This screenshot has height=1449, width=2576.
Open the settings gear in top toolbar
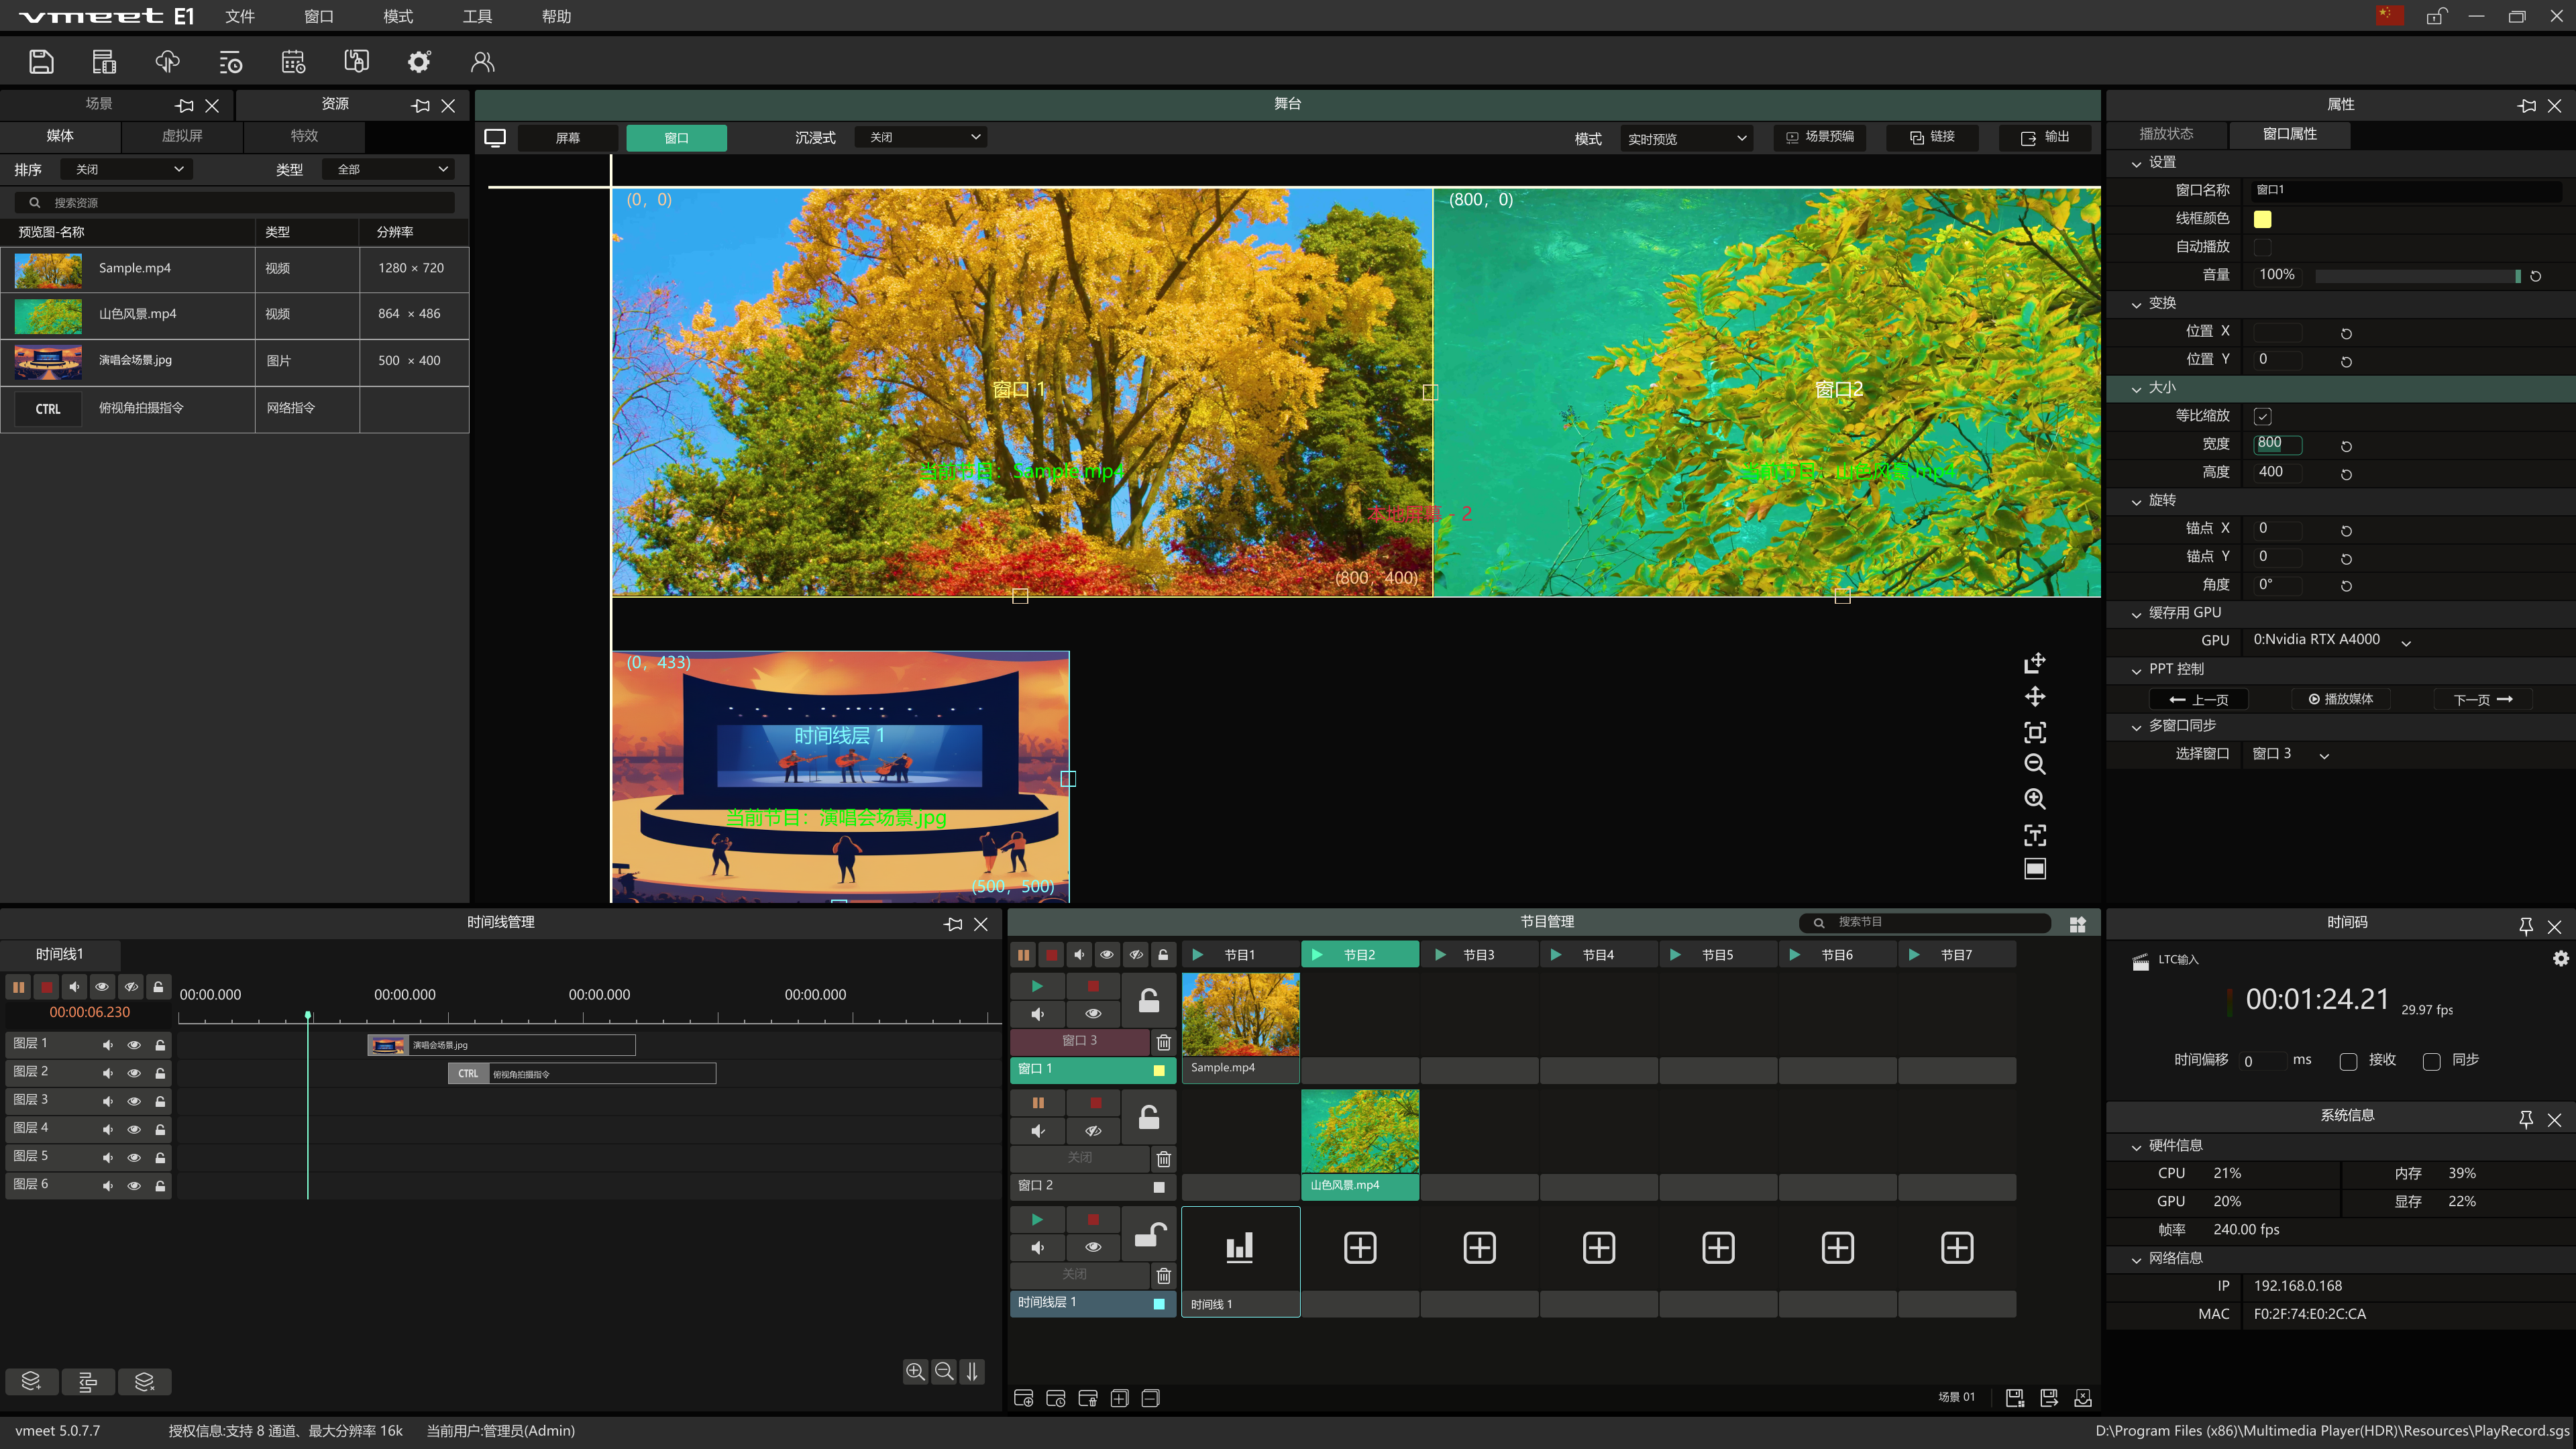[x=419, y=62]
